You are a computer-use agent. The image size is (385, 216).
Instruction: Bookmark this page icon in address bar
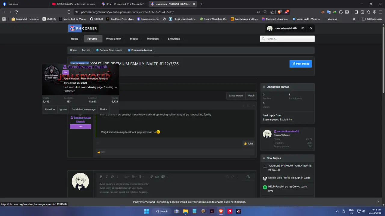(69, 12)
